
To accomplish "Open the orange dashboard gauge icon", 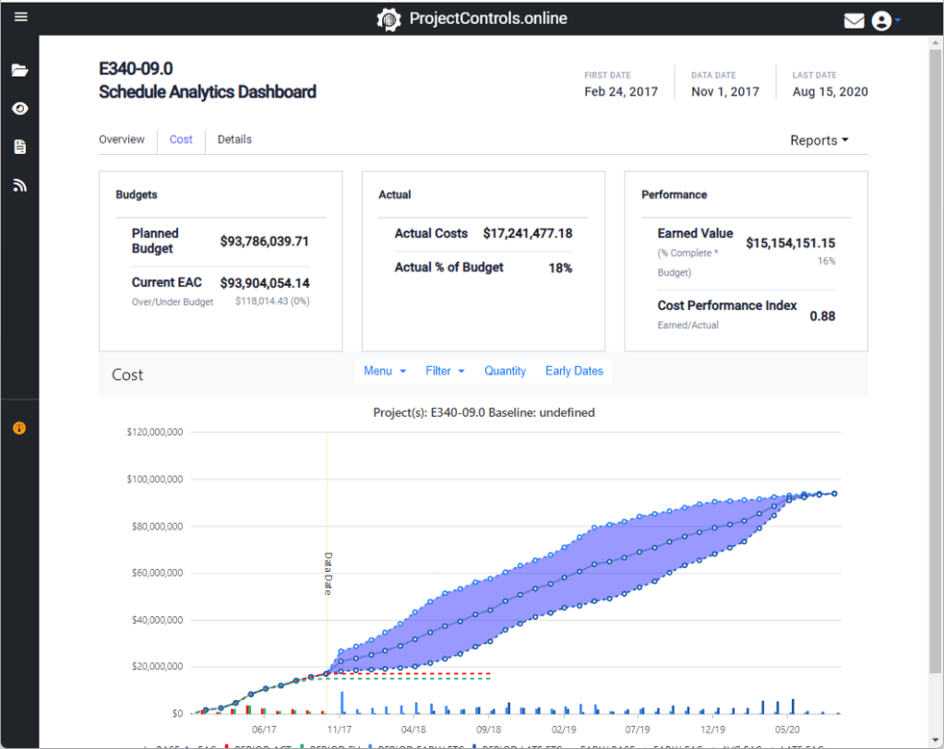I will [x=19, y=428].
